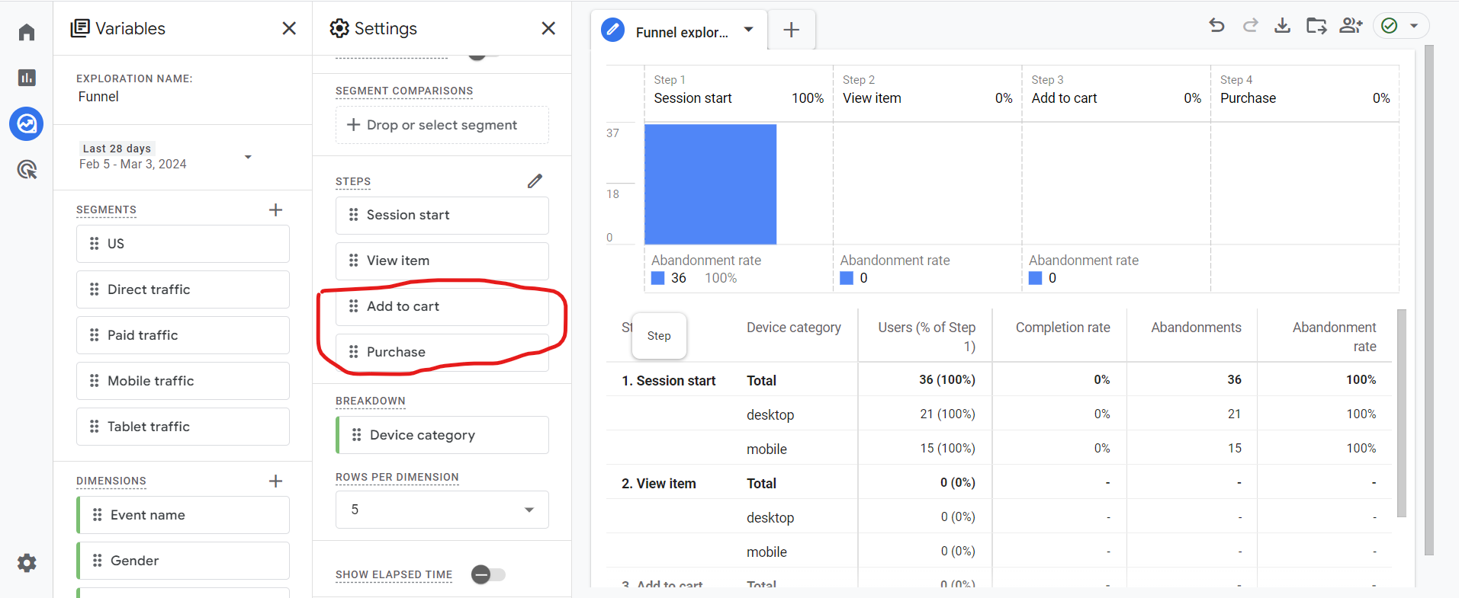Viewport: 1459px width, 598px height.
Task: Open the date range dropdown
Action: click(x=247, y=157)
